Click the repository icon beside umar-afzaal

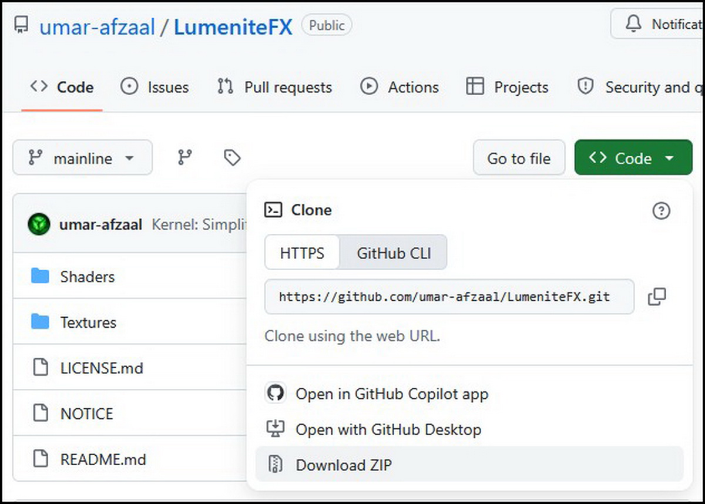click(x=22, y=25)
